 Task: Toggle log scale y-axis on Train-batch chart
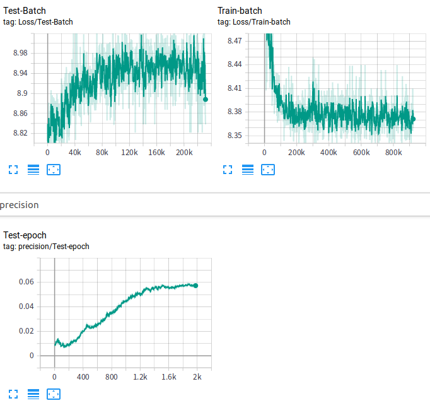pyautogui.click(x=248, y=170)
